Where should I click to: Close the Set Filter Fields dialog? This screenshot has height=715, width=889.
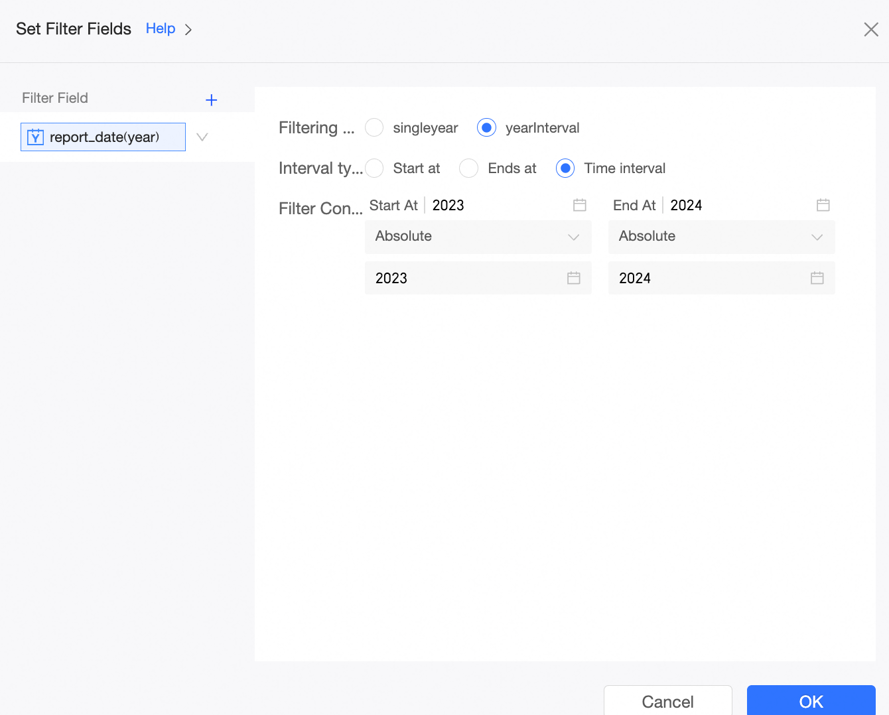(871, 29)
